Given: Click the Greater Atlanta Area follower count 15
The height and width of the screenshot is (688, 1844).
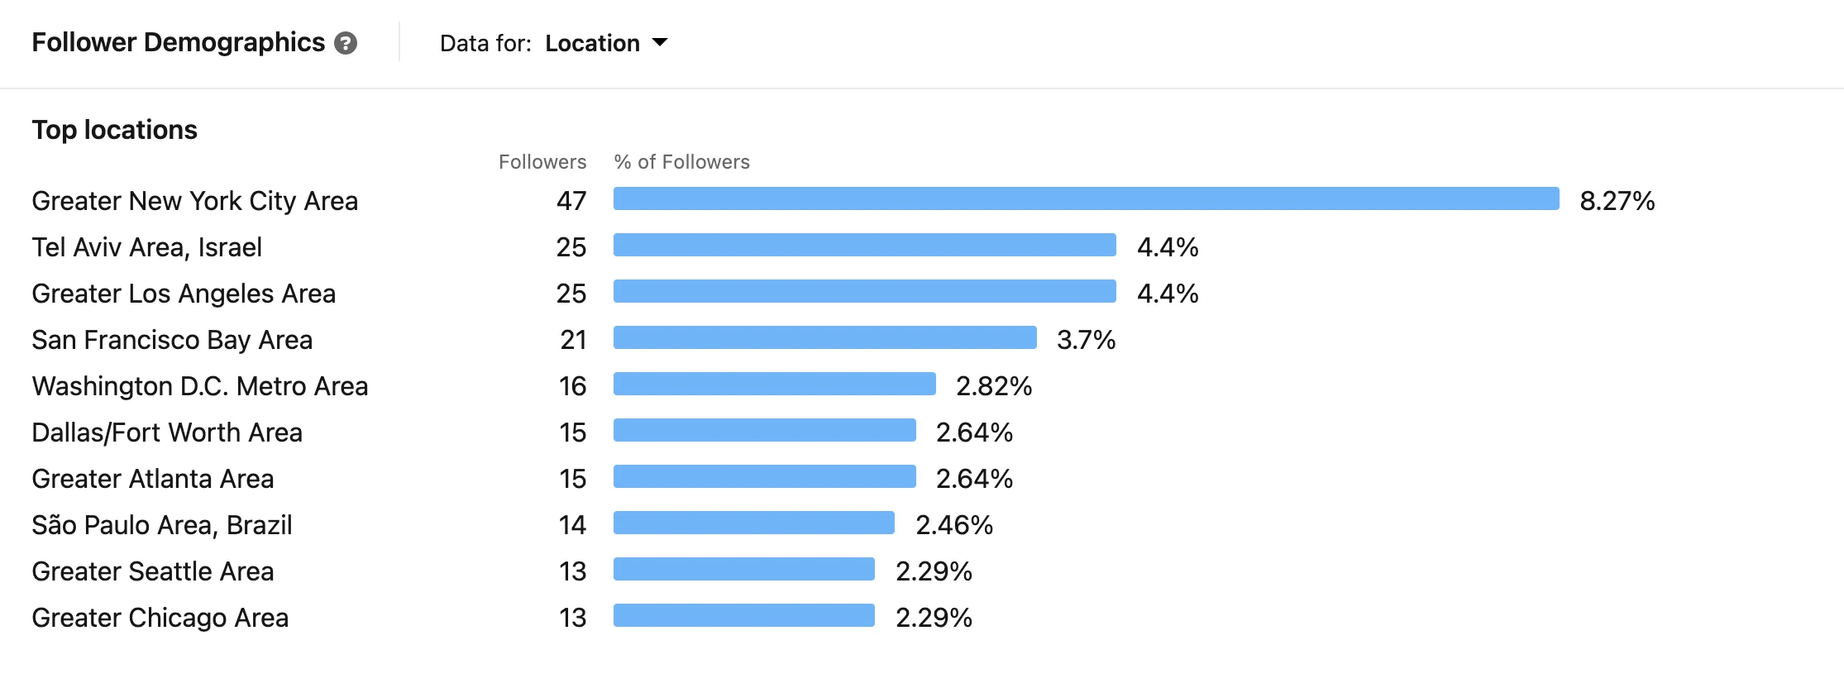Looking at the screenshot, I should click(x=572, y=478).
